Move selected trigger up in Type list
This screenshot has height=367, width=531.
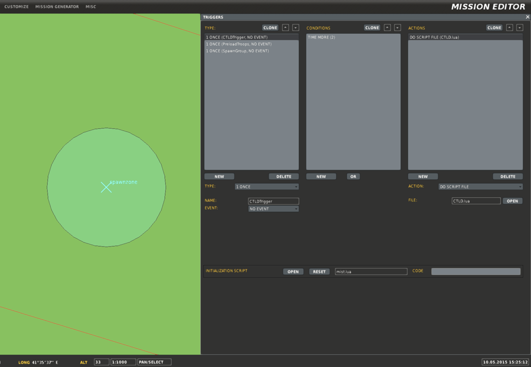(285, 28)
